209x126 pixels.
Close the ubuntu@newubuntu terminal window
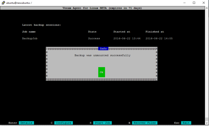(x=204, y=3)
